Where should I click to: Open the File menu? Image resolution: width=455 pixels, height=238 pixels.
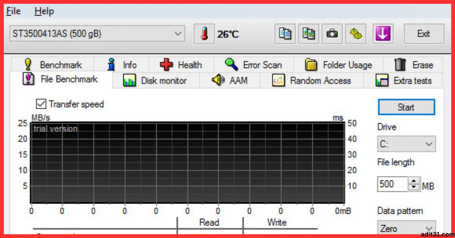(x=13, y=11)
